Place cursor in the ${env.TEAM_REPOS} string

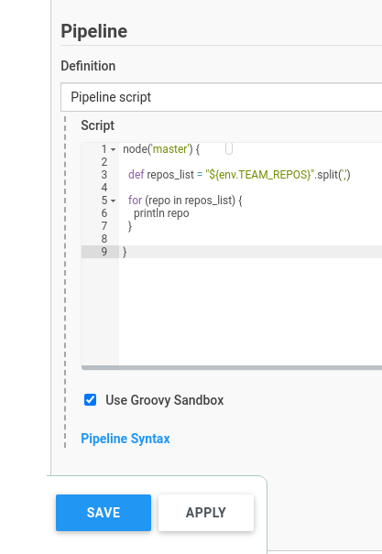(x=260, y=175)
